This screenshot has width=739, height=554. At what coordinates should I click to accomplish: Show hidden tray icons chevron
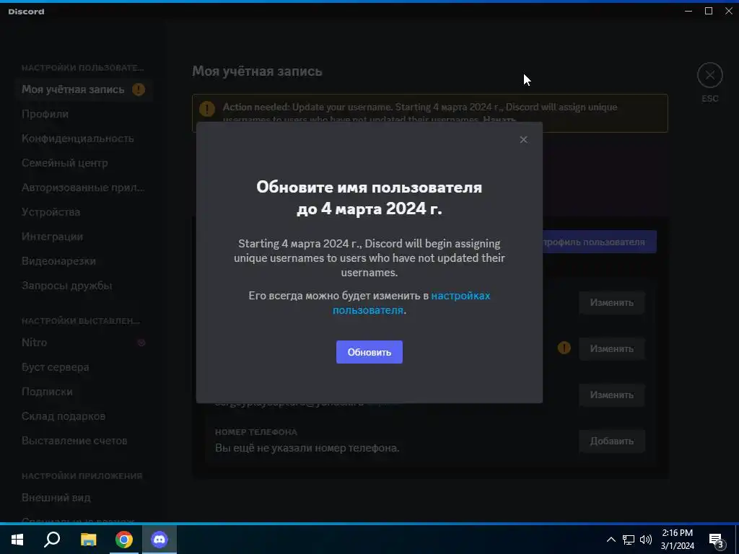click(x=611, y=540)
